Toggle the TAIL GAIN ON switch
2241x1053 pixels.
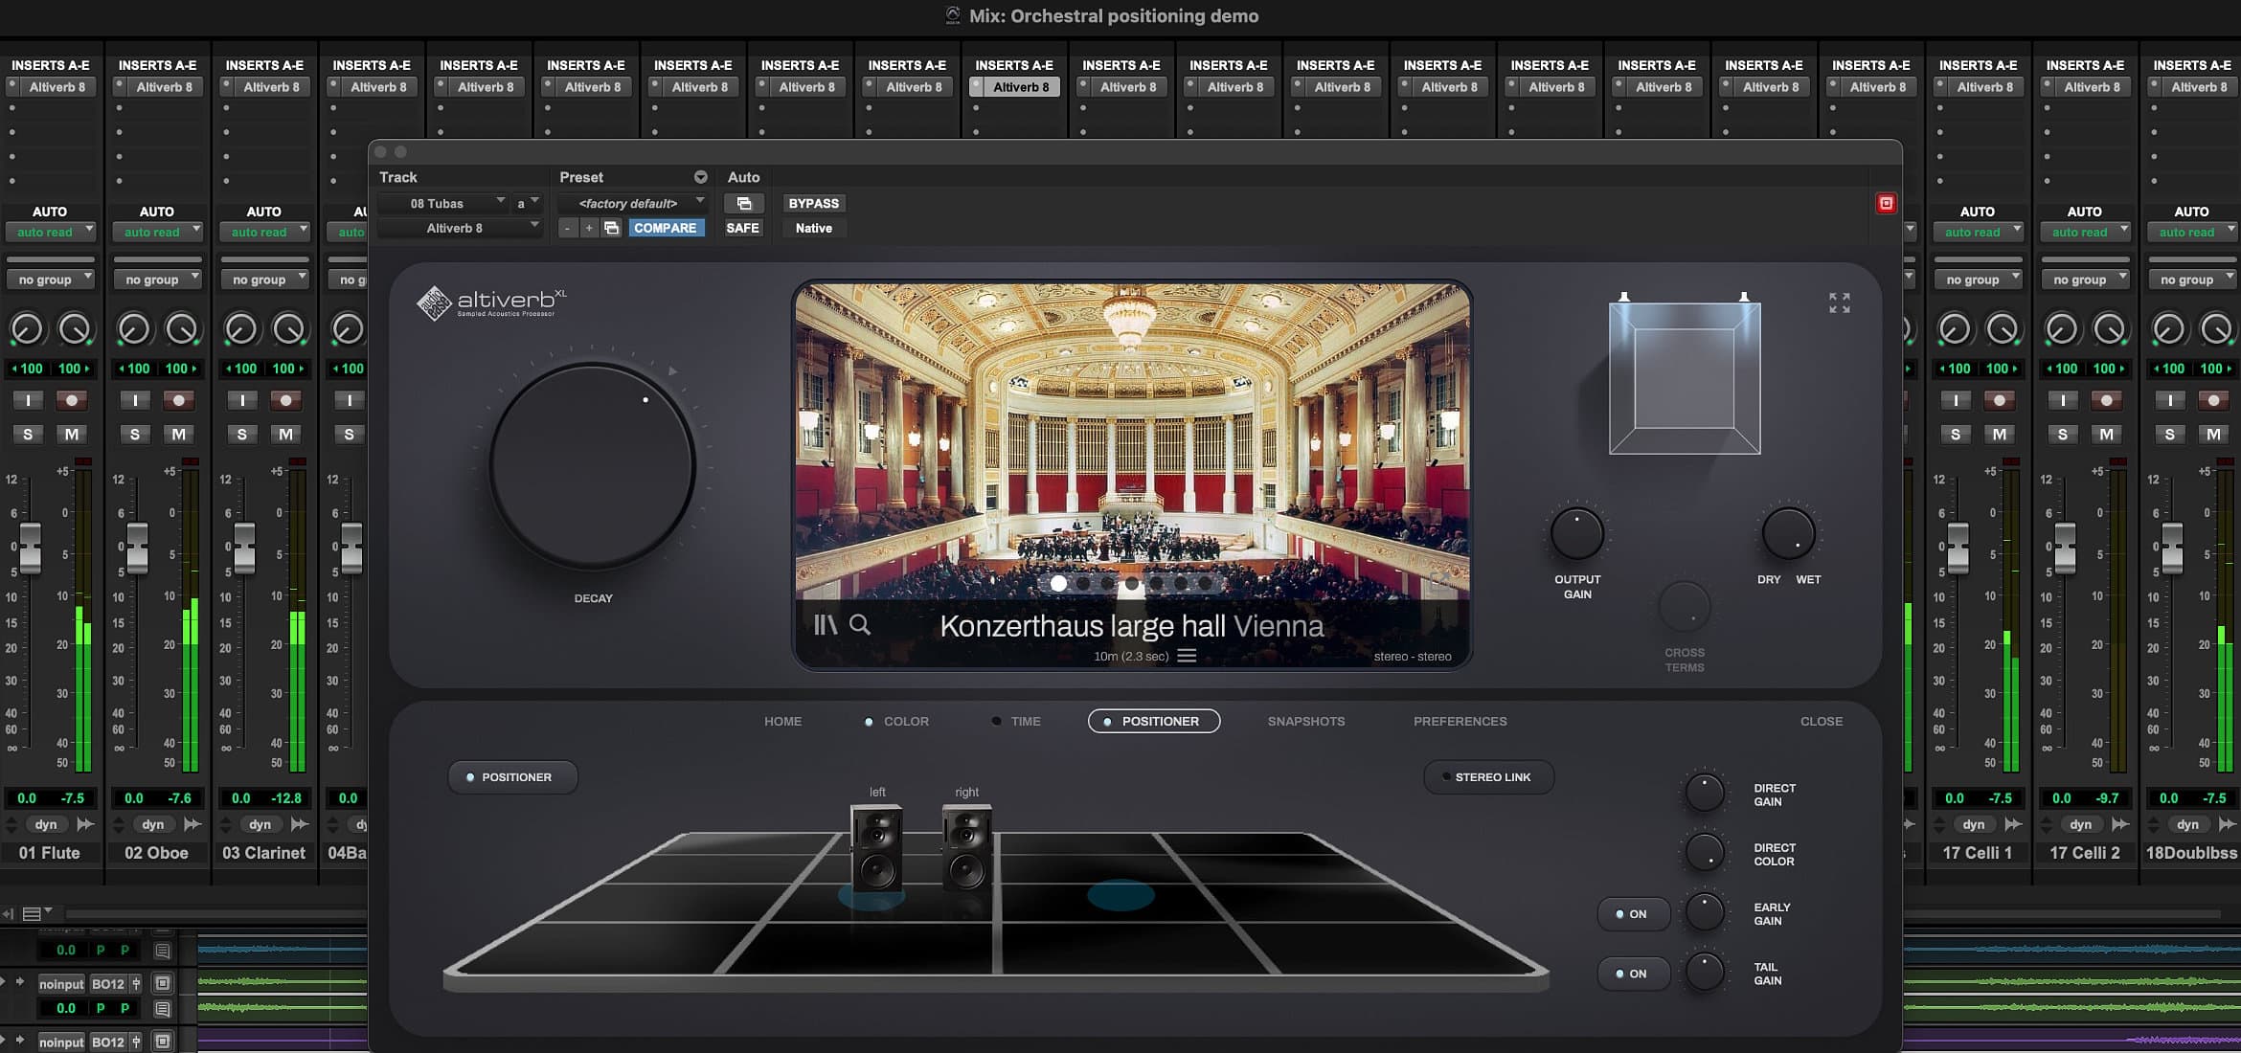click(x=1633, y=974)
